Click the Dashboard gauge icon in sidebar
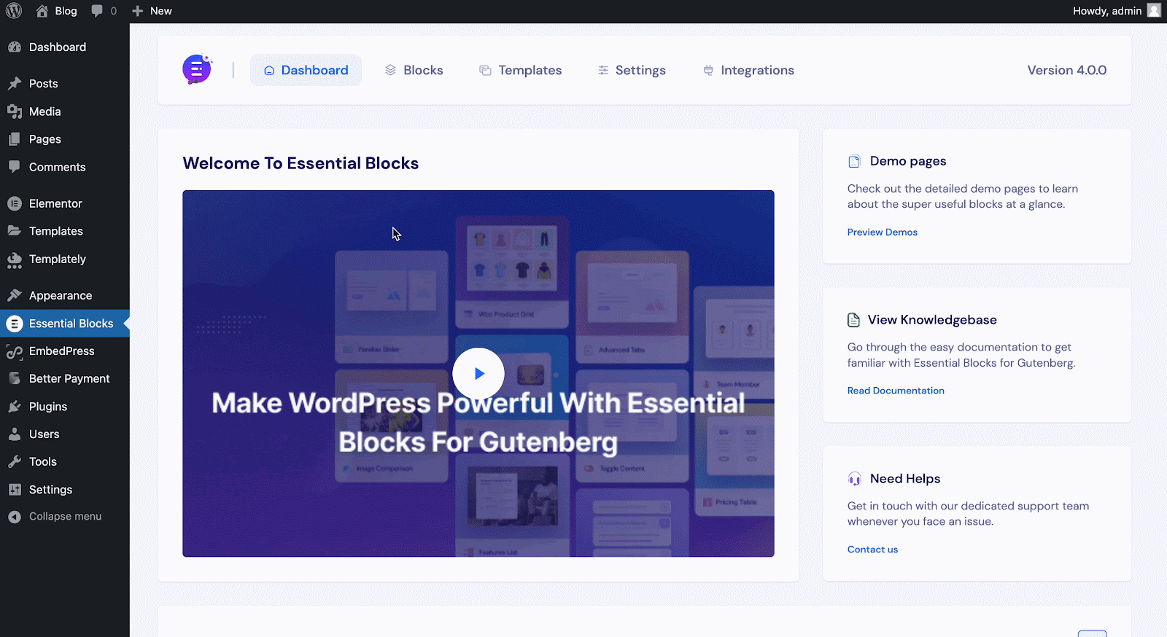This screenshot has height=637, width=1167. click(x=15, y=47)
